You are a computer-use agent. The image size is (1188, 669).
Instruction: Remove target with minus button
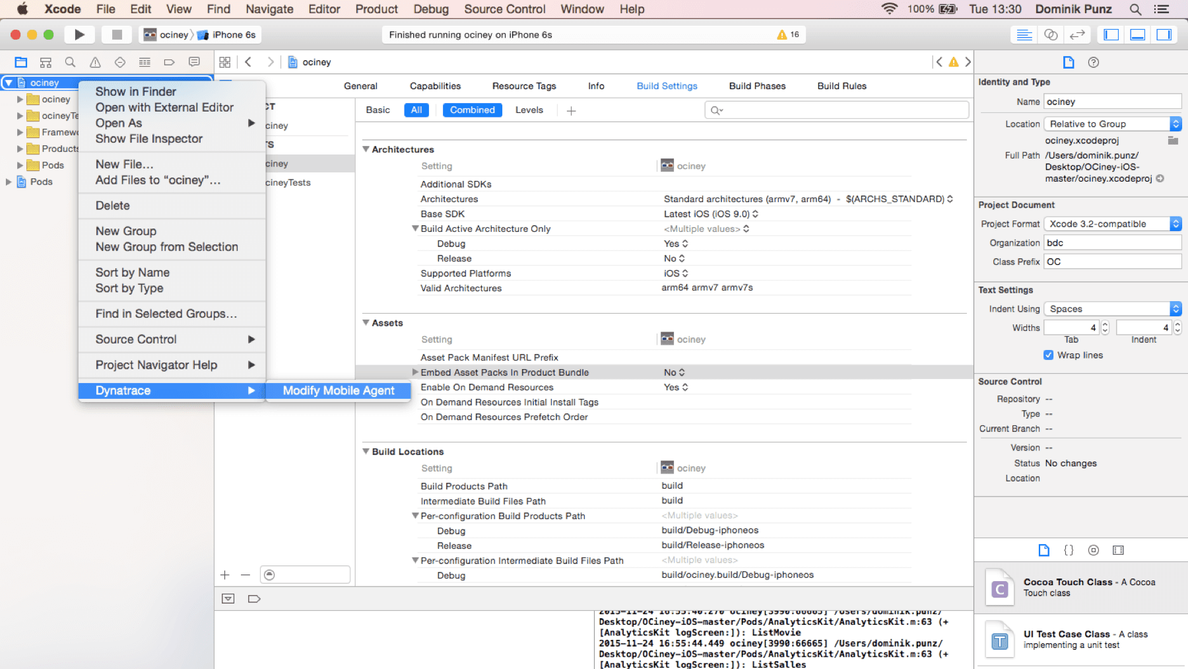click(246, 575)
